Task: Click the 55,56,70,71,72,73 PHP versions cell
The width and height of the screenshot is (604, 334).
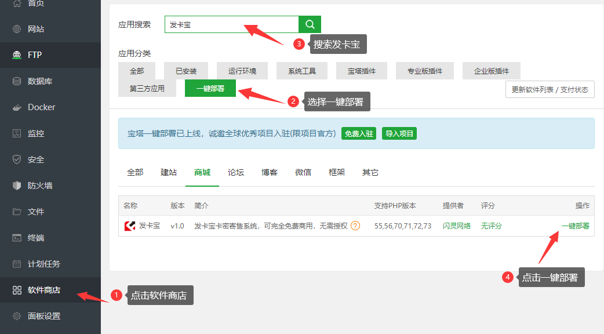Action: [403, 226]
